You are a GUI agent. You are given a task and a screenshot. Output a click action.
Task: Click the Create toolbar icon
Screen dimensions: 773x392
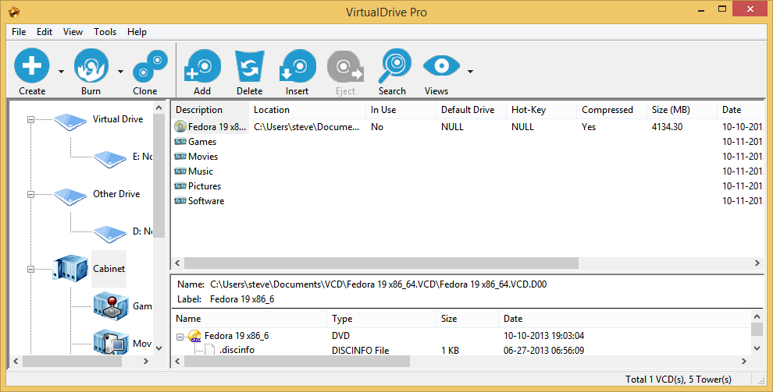coord(32,65)
